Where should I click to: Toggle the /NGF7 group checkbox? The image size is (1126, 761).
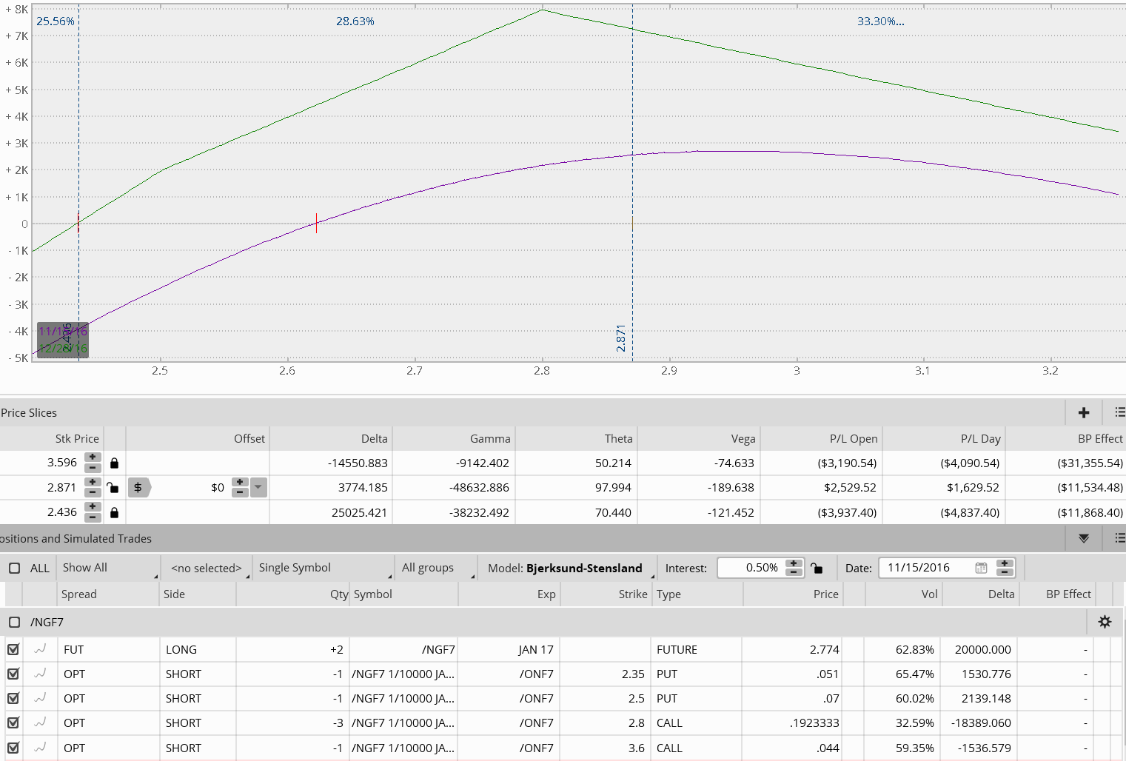pyautogui.click(x=15, y=622)
